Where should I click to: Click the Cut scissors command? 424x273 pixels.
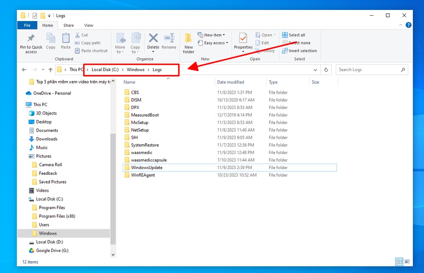[82, 35]
